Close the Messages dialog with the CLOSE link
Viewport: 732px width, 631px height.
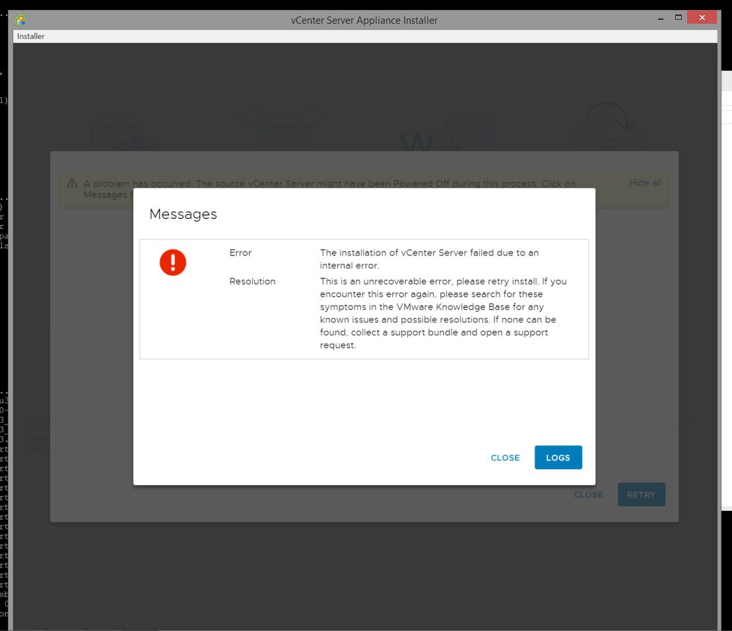click(x=505, y=458)
